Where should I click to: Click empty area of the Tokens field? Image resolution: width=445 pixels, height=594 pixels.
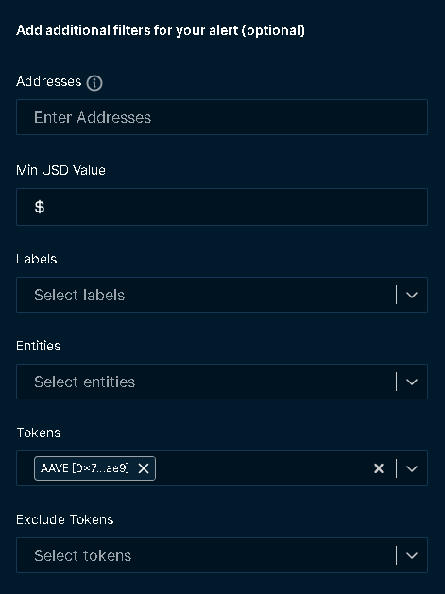click(x=262, y=468)
